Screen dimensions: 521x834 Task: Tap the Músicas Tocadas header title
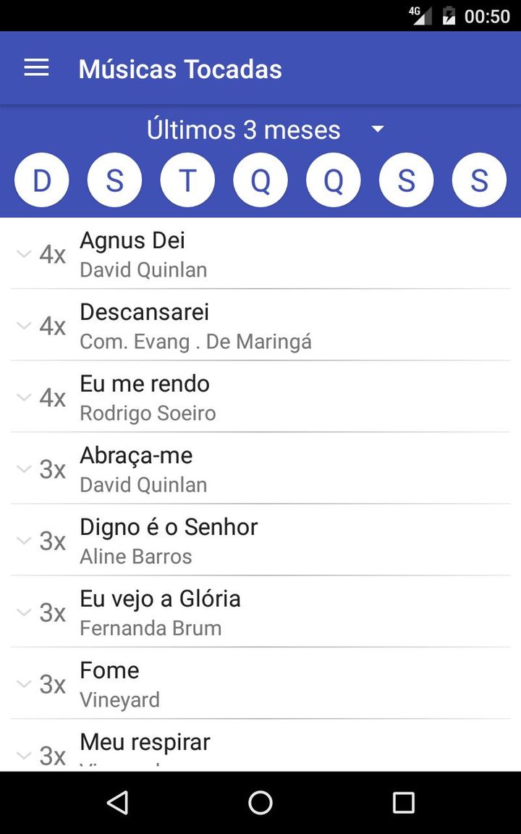(x=180, y=69)
